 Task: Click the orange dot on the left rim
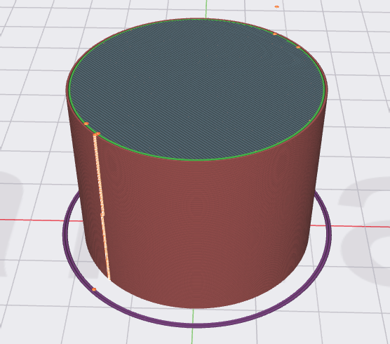tap(86, 124)
